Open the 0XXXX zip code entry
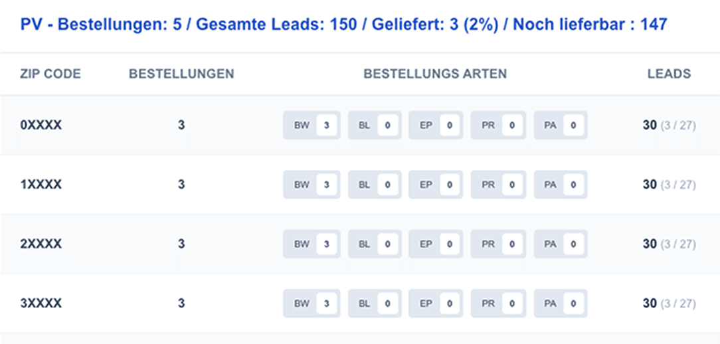Screen dimensions: 720x344 (x=41, y=125)
